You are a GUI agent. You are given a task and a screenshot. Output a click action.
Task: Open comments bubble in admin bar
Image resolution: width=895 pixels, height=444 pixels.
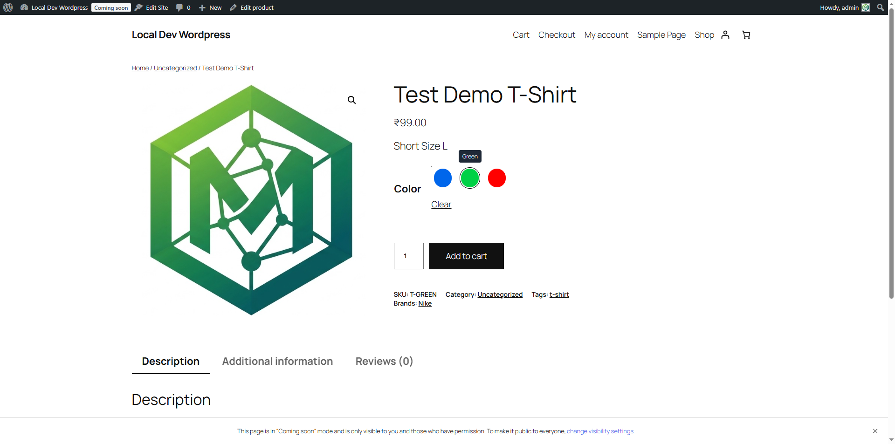pos(183,7)
